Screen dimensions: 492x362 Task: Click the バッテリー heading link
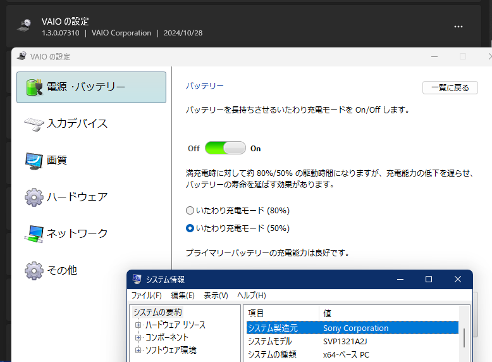[x=205, y=85]
